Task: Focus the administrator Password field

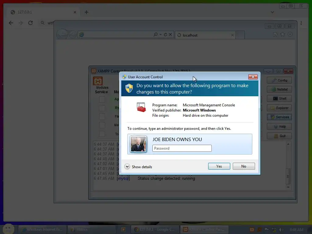Action: [x=182, y=148]
